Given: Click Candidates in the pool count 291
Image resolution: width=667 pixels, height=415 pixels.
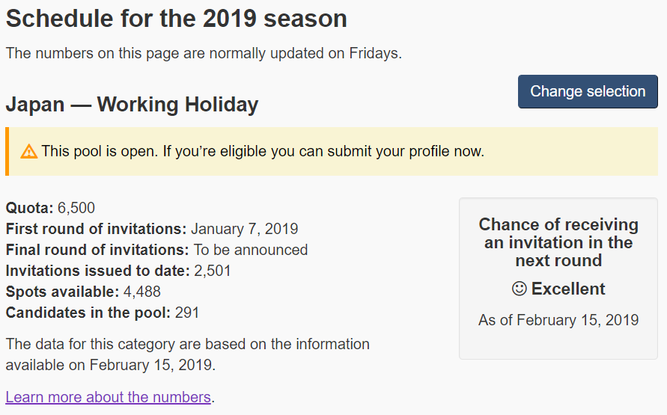Looking at the screenshot, I should coord(186,313).
